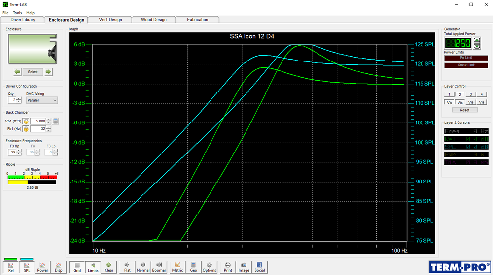Click the Fb1 frequency input field
This screenshot has width=493, height=275.
tap(38, 129)
